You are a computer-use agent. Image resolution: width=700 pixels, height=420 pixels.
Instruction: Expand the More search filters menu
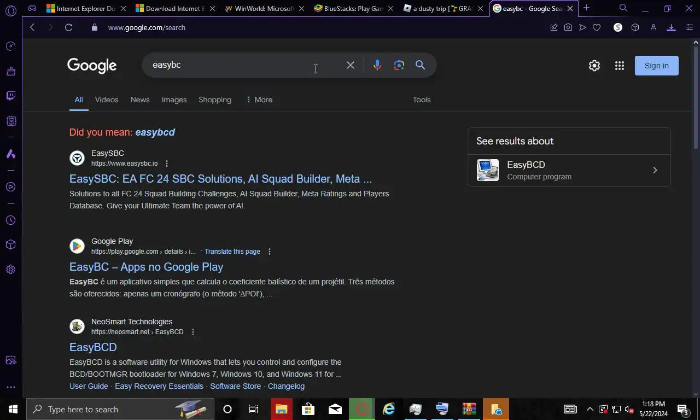click(x=259, y=100)
